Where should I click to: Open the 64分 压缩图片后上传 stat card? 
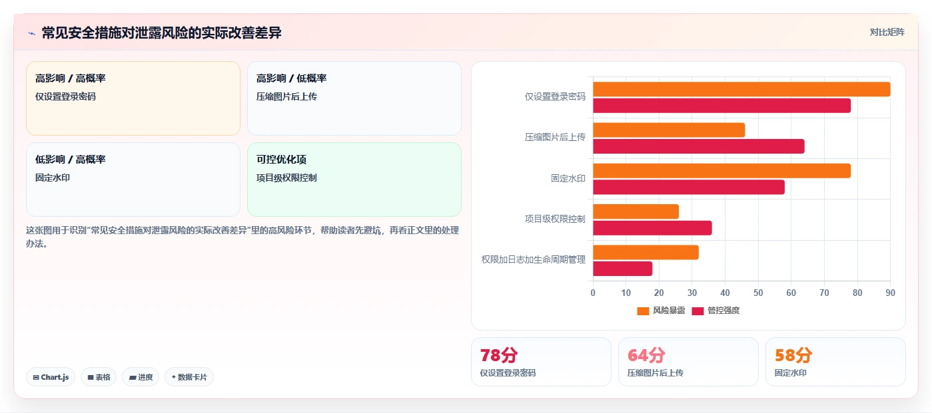point(688,362)
